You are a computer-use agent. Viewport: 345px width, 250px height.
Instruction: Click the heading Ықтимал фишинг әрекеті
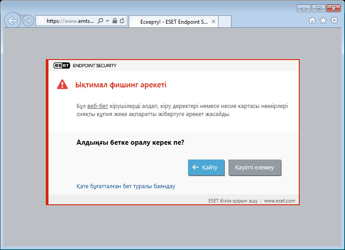tap(121, 85)
